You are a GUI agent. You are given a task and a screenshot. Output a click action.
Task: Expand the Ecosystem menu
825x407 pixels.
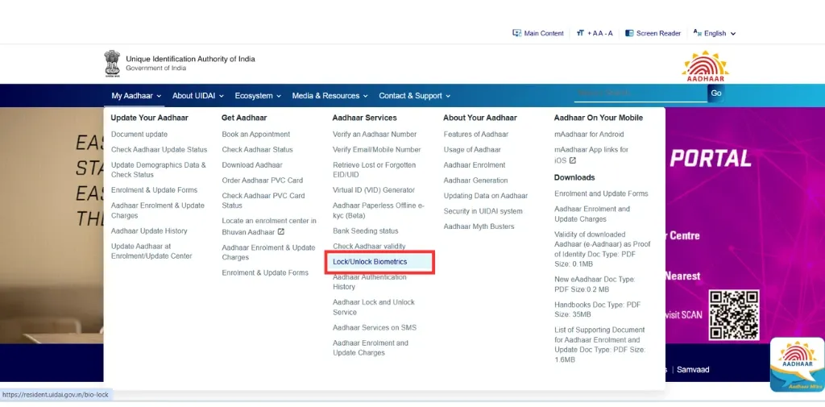(x=258, y=96)
